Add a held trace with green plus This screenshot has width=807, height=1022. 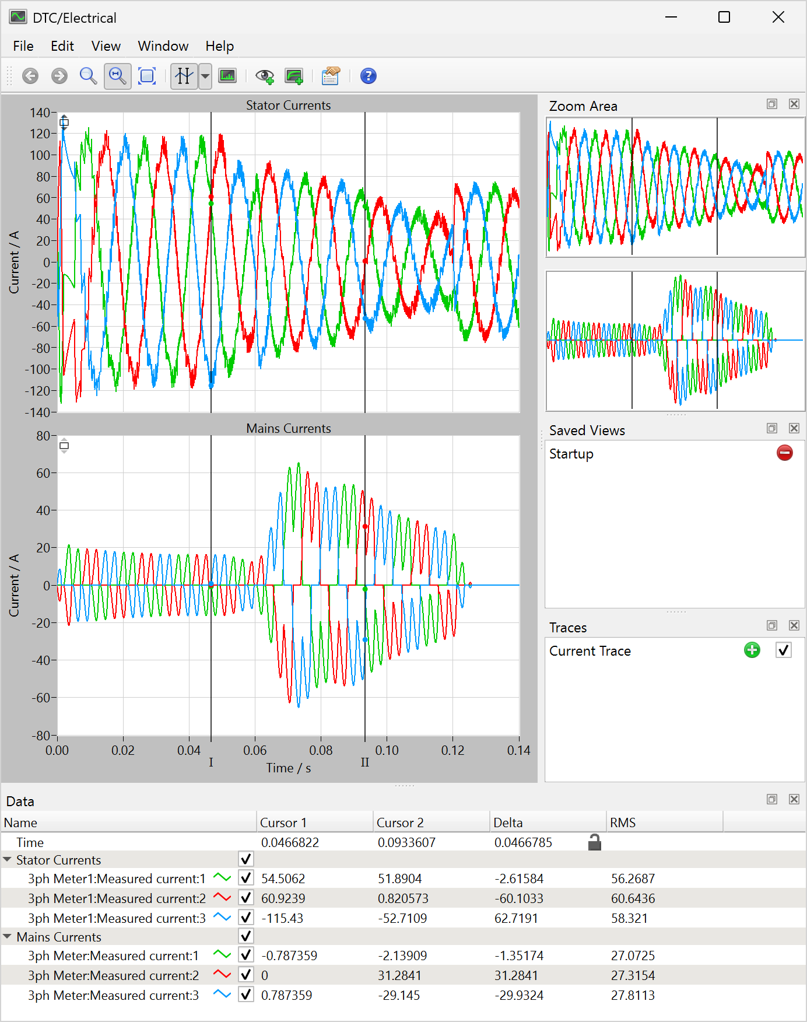pyautogui.click(x=752, y=650)
